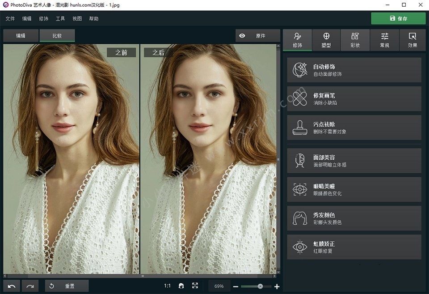Open the 文件 menu
Image resolution: width=429 pixels, height=294 pixels.
tap(10, 19)
